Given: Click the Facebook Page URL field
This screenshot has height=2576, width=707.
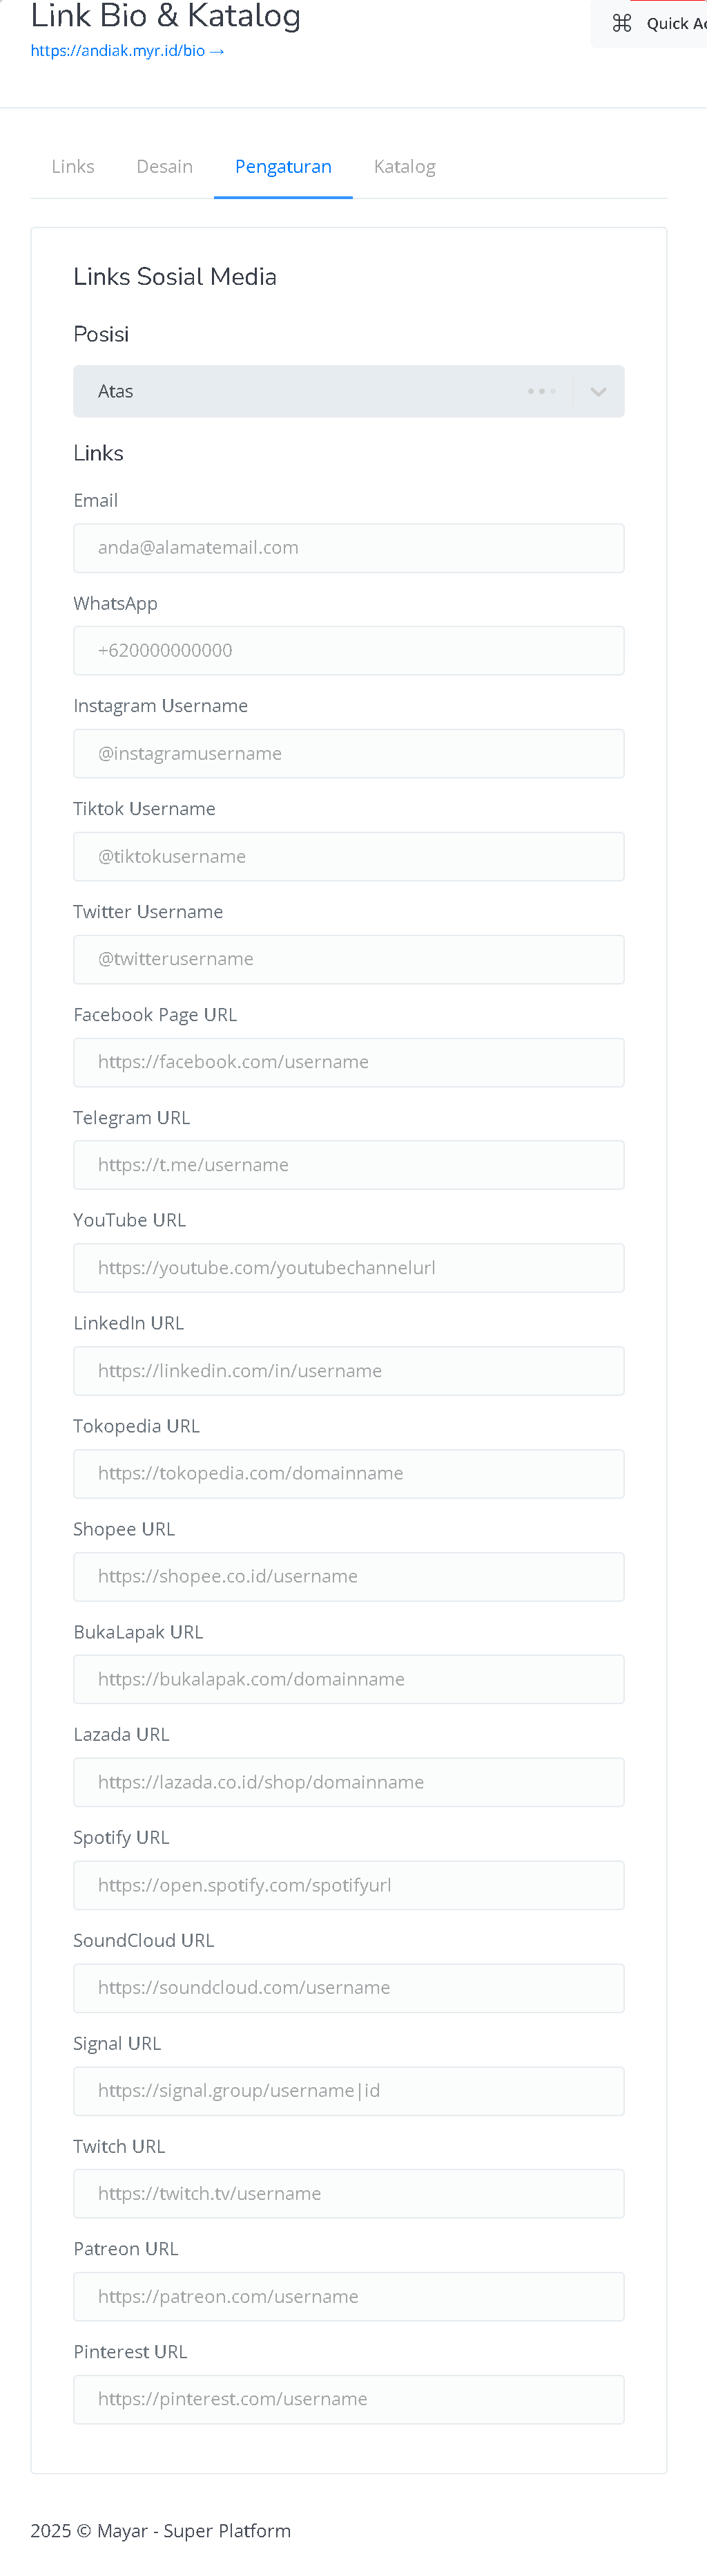Looking at the screenshot, I should tap(349, 1063).
